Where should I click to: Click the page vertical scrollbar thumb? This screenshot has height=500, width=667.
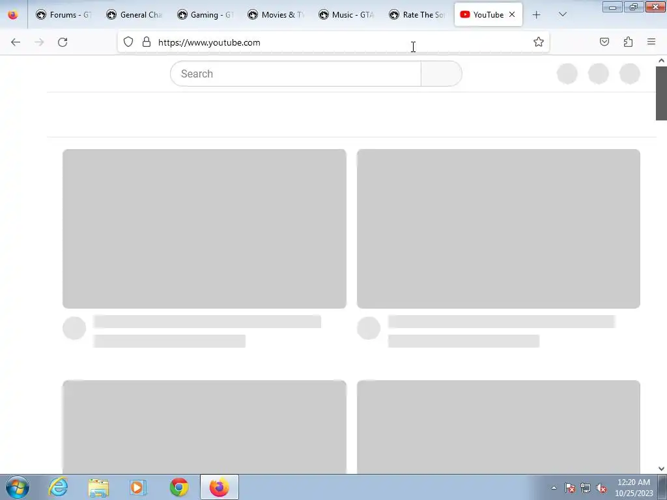pos(661,93)
